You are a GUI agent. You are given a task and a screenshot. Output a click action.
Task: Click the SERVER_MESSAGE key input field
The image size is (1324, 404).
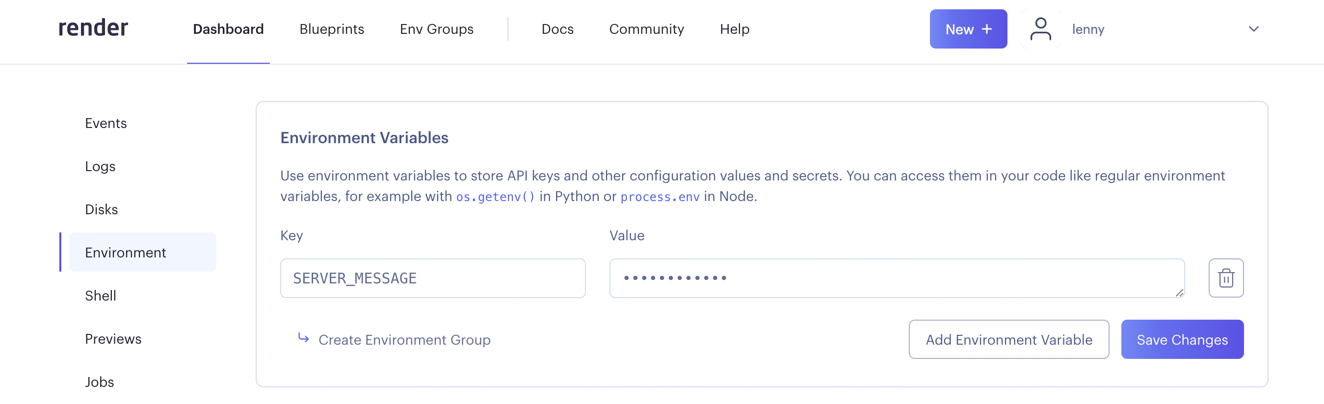432,278
